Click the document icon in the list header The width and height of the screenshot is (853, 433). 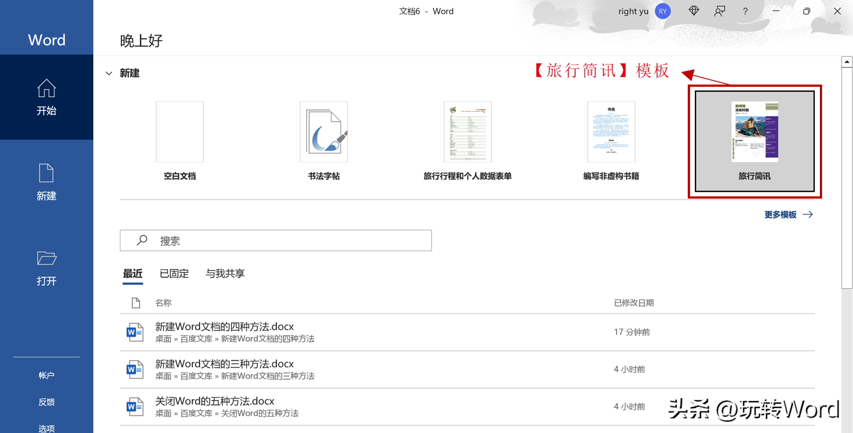click(x=136, y=303)
